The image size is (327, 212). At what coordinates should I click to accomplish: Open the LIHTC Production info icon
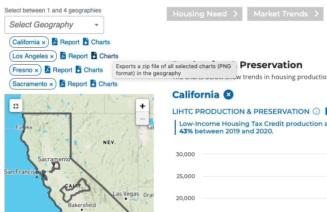point(316,111)
